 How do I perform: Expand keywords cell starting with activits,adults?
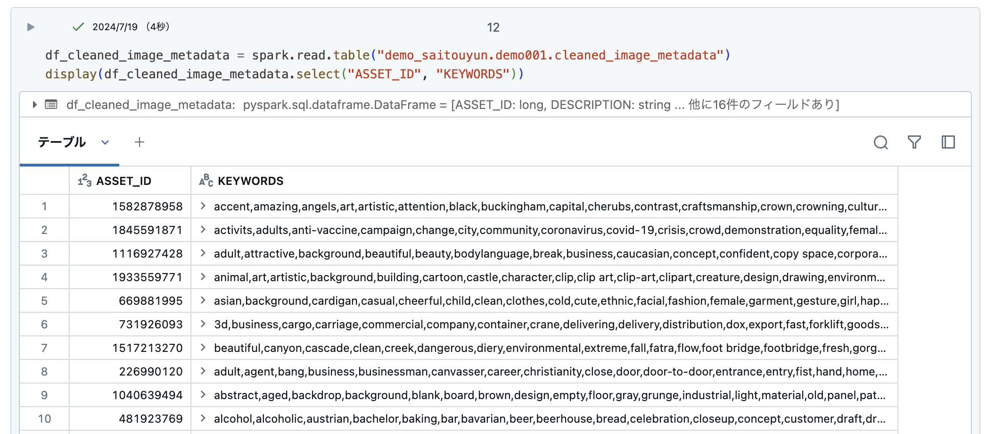203,229
